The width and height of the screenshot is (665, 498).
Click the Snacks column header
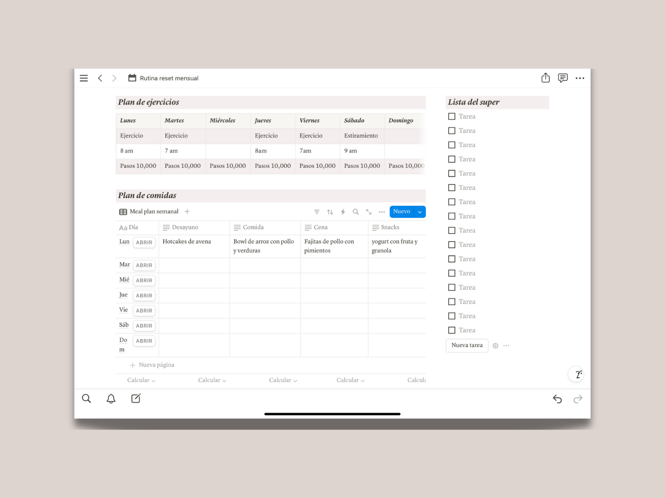click(x=397, y=227)
